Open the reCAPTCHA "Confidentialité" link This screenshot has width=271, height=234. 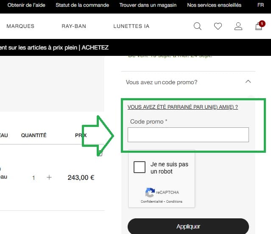[x=151, y=201]
